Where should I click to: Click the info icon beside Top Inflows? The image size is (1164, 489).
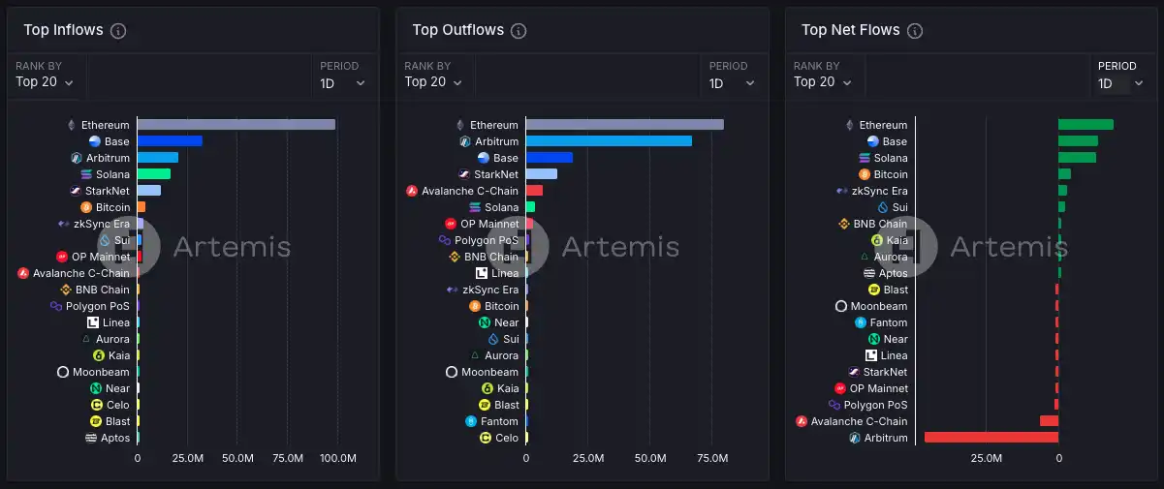point(118,31)
